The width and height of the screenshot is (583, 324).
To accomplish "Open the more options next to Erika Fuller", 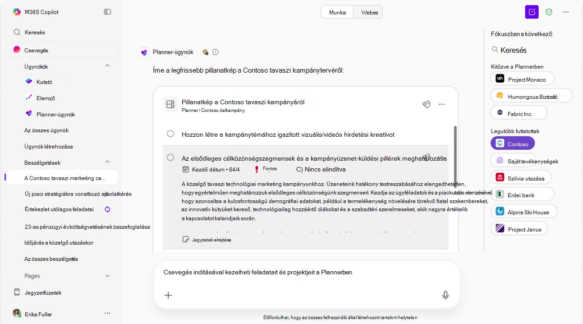I will pos(107,313).
